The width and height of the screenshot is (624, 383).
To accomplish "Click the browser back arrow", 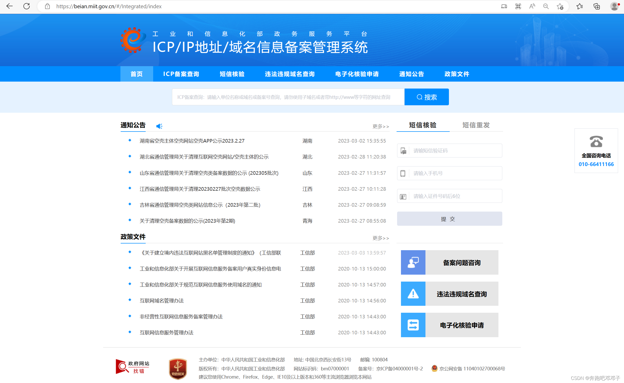I will (x=10, y=6).
